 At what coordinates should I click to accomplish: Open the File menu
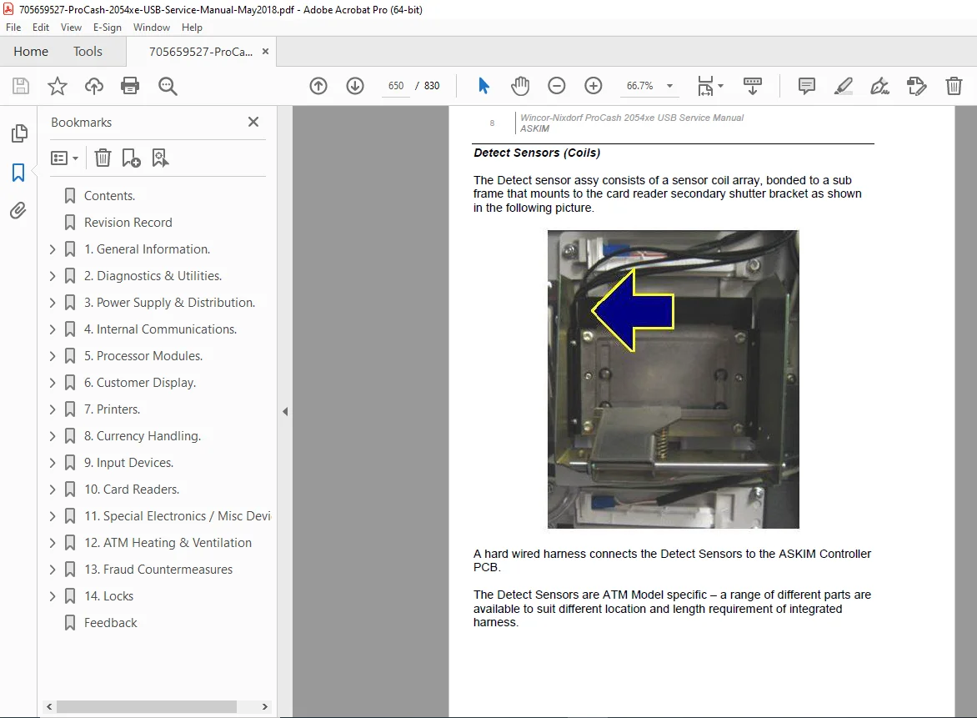click(13, 28)
